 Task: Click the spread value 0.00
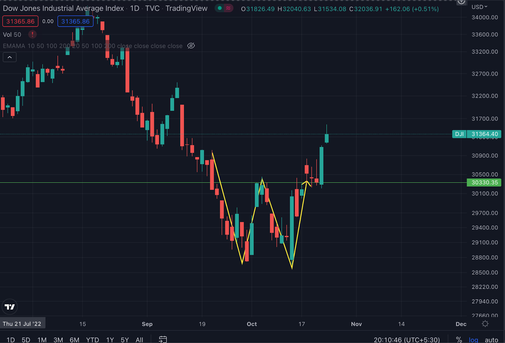(x=48, y=21)
